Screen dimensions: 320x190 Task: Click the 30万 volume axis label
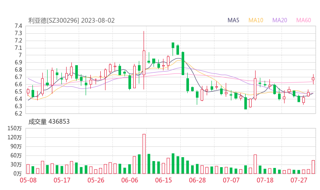16,165
